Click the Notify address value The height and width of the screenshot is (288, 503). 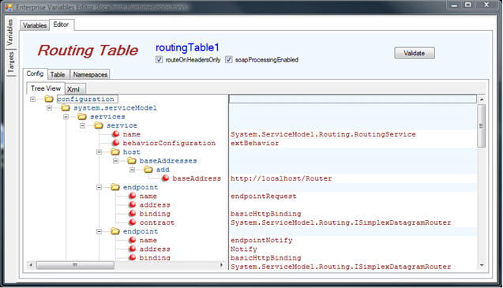click(x=244, y=249)
